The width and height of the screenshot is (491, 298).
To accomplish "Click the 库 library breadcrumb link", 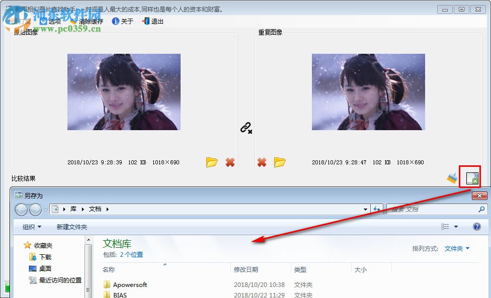I will pyautogui.click(x=73, y=209).
